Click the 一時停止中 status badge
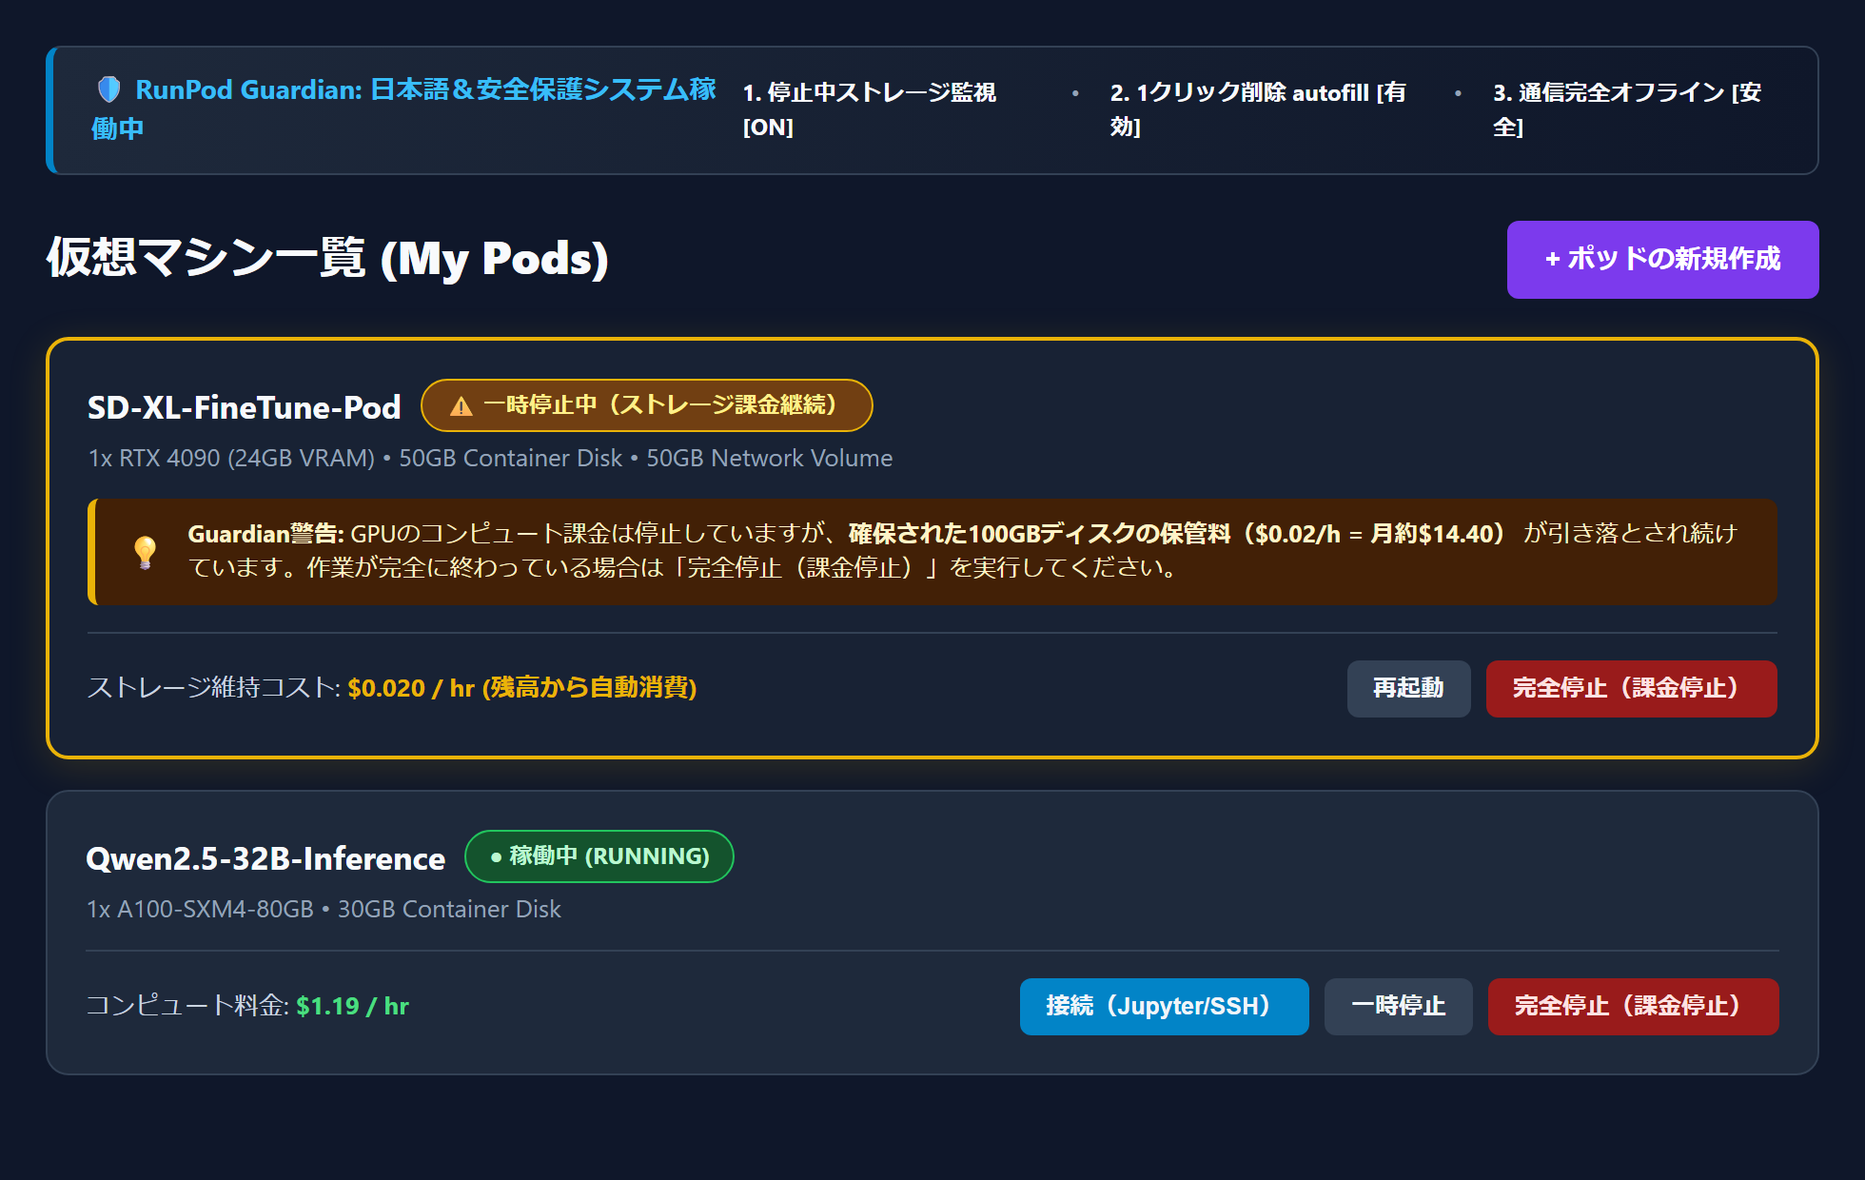 click(647, 405)
